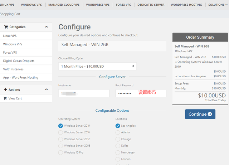Image resolution: width=229 pixels, height=165 pixels.
Task: Click the Setup Fees row
Action: [x=200, y=84]
